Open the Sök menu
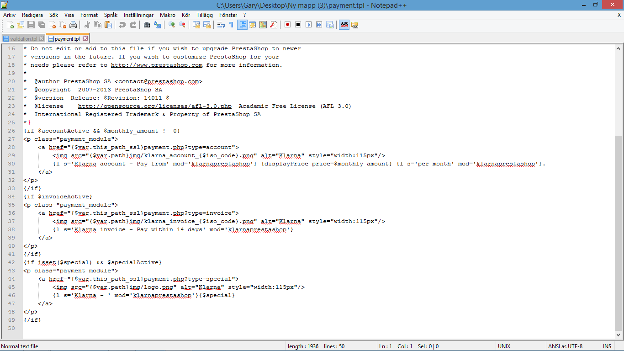Viewport: 624px width, 351px height. coord(54,15)
